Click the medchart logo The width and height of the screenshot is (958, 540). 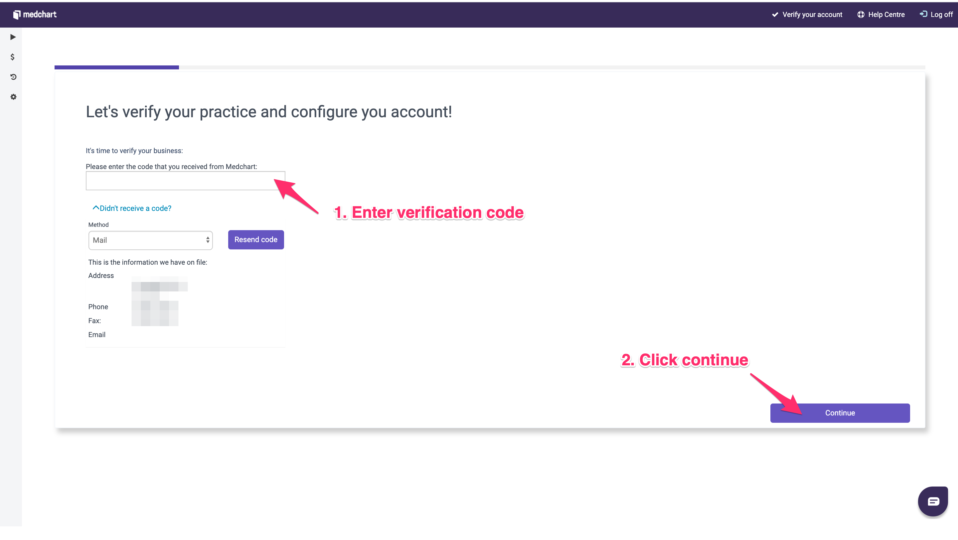click(35, 15)
